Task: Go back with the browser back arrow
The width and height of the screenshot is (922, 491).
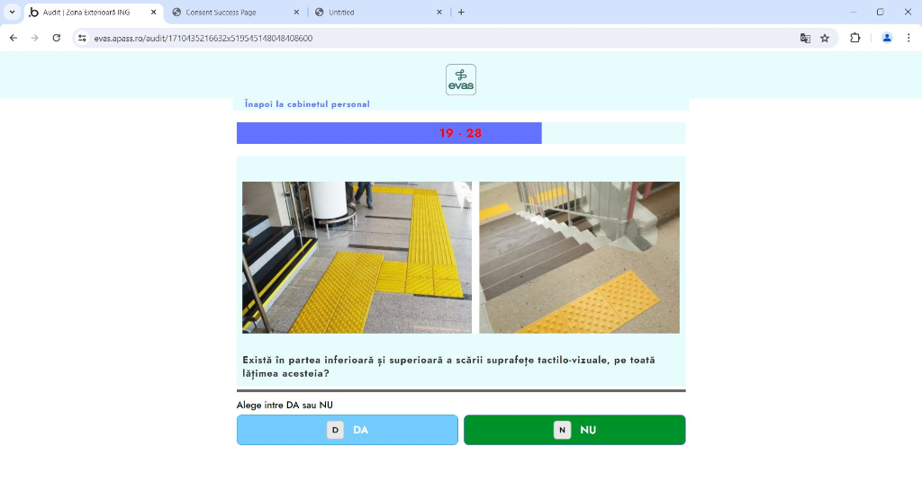Action: (14, 38)
